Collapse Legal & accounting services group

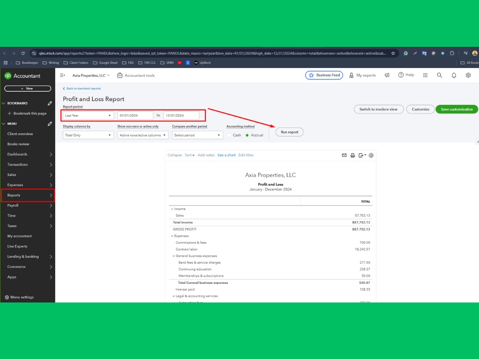[173, 296]
